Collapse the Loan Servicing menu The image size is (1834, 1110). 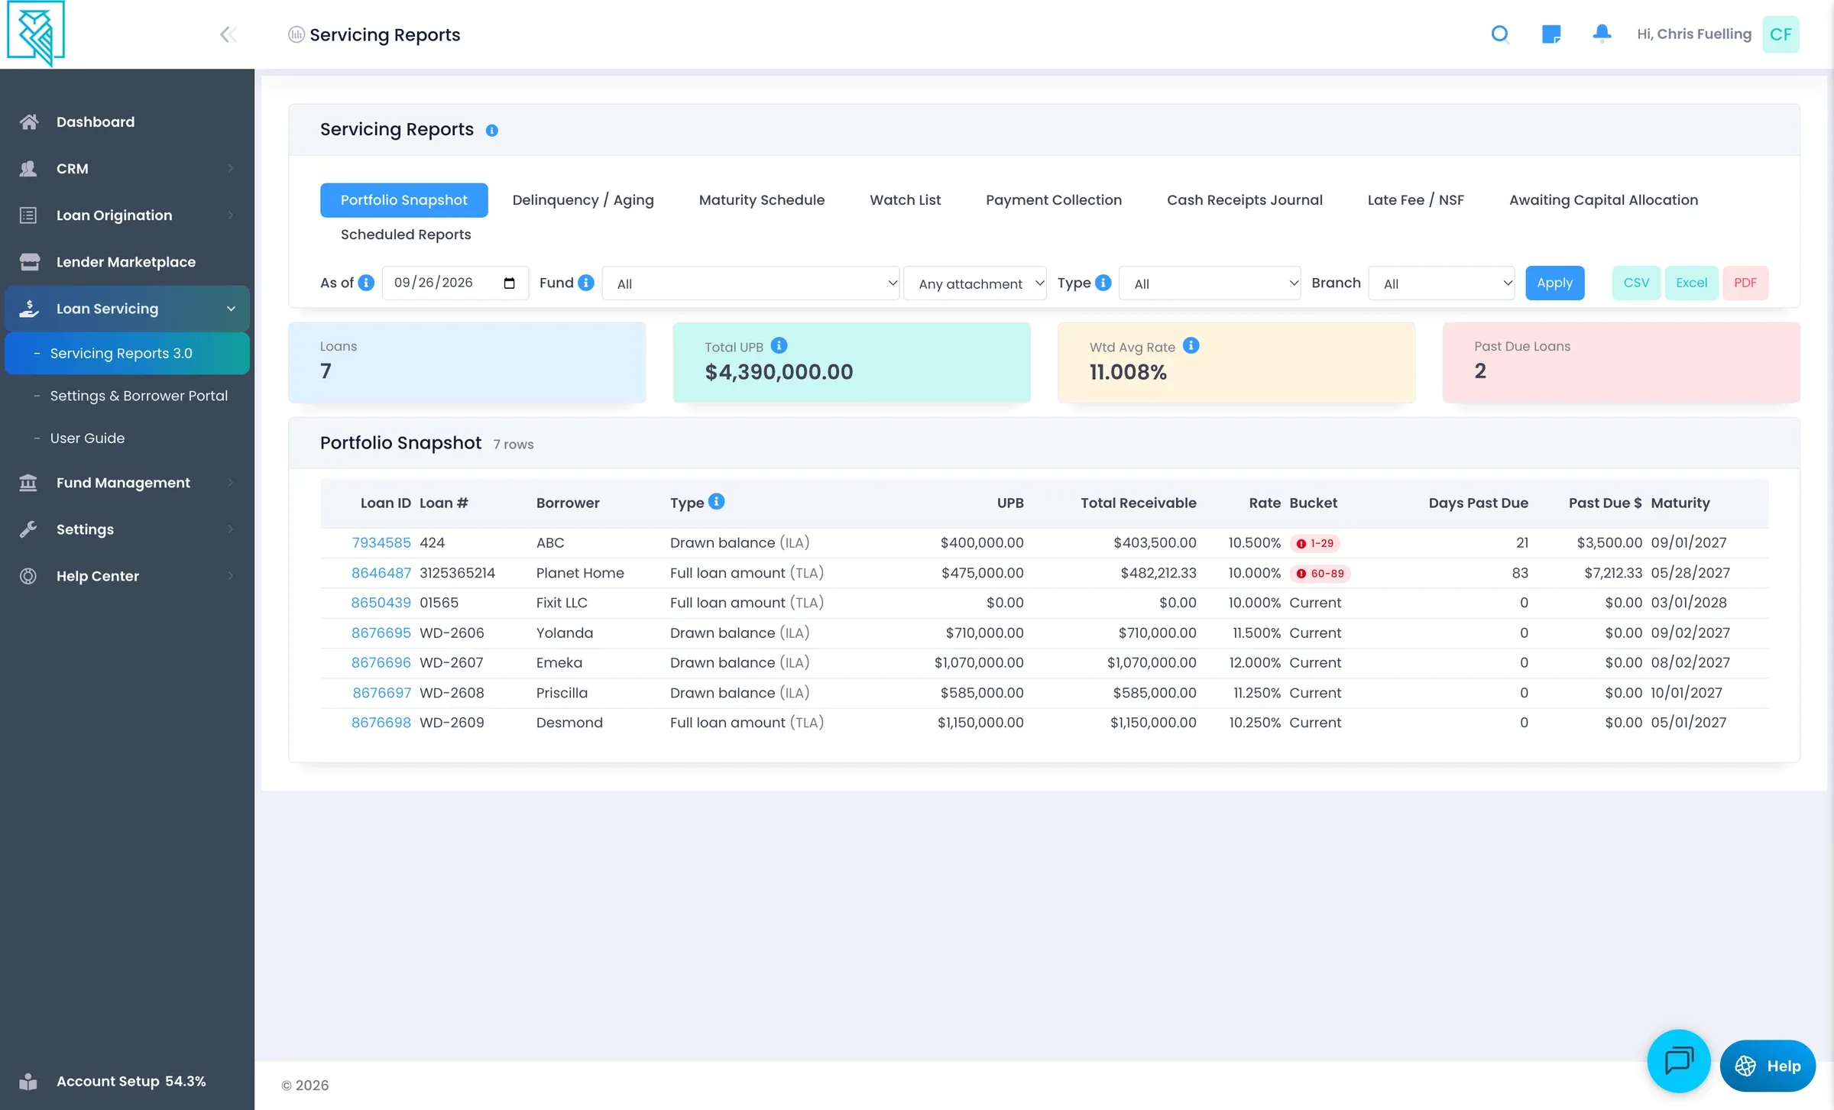[x=127, y=309]
